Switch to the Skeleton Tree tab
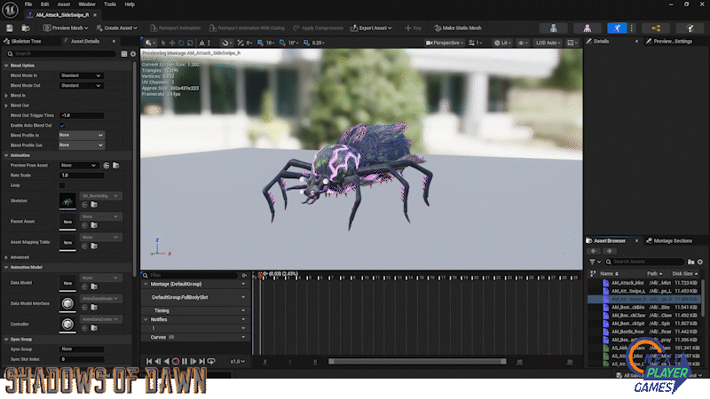Viewport: 710px width, 399px height. click(x=23, y=41)
